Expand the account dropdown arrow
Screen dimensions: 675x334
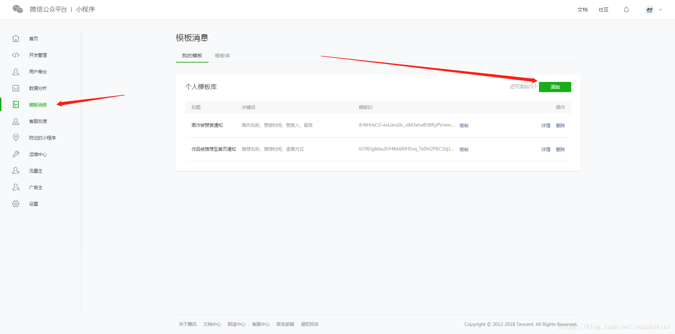click(661, 10)
